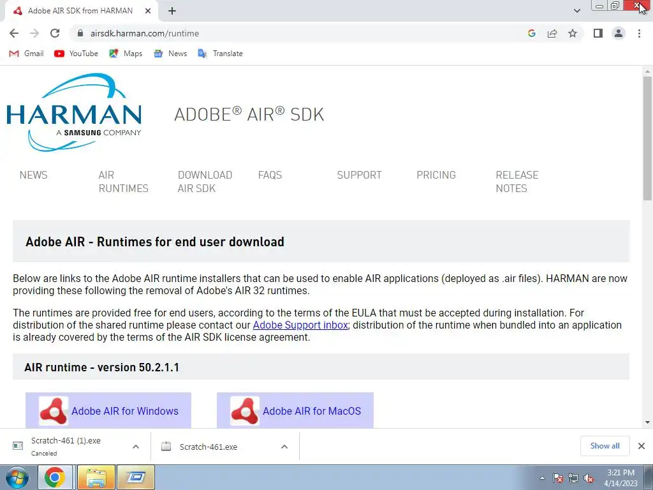Close the downloads bar
653x490 pixels.
click(642, 446)
